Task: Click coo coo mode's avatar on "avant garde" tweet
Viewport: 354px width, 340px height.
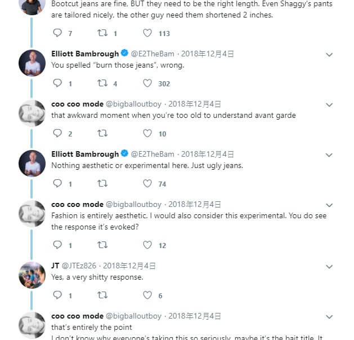Action: click(x=32, y=113)
